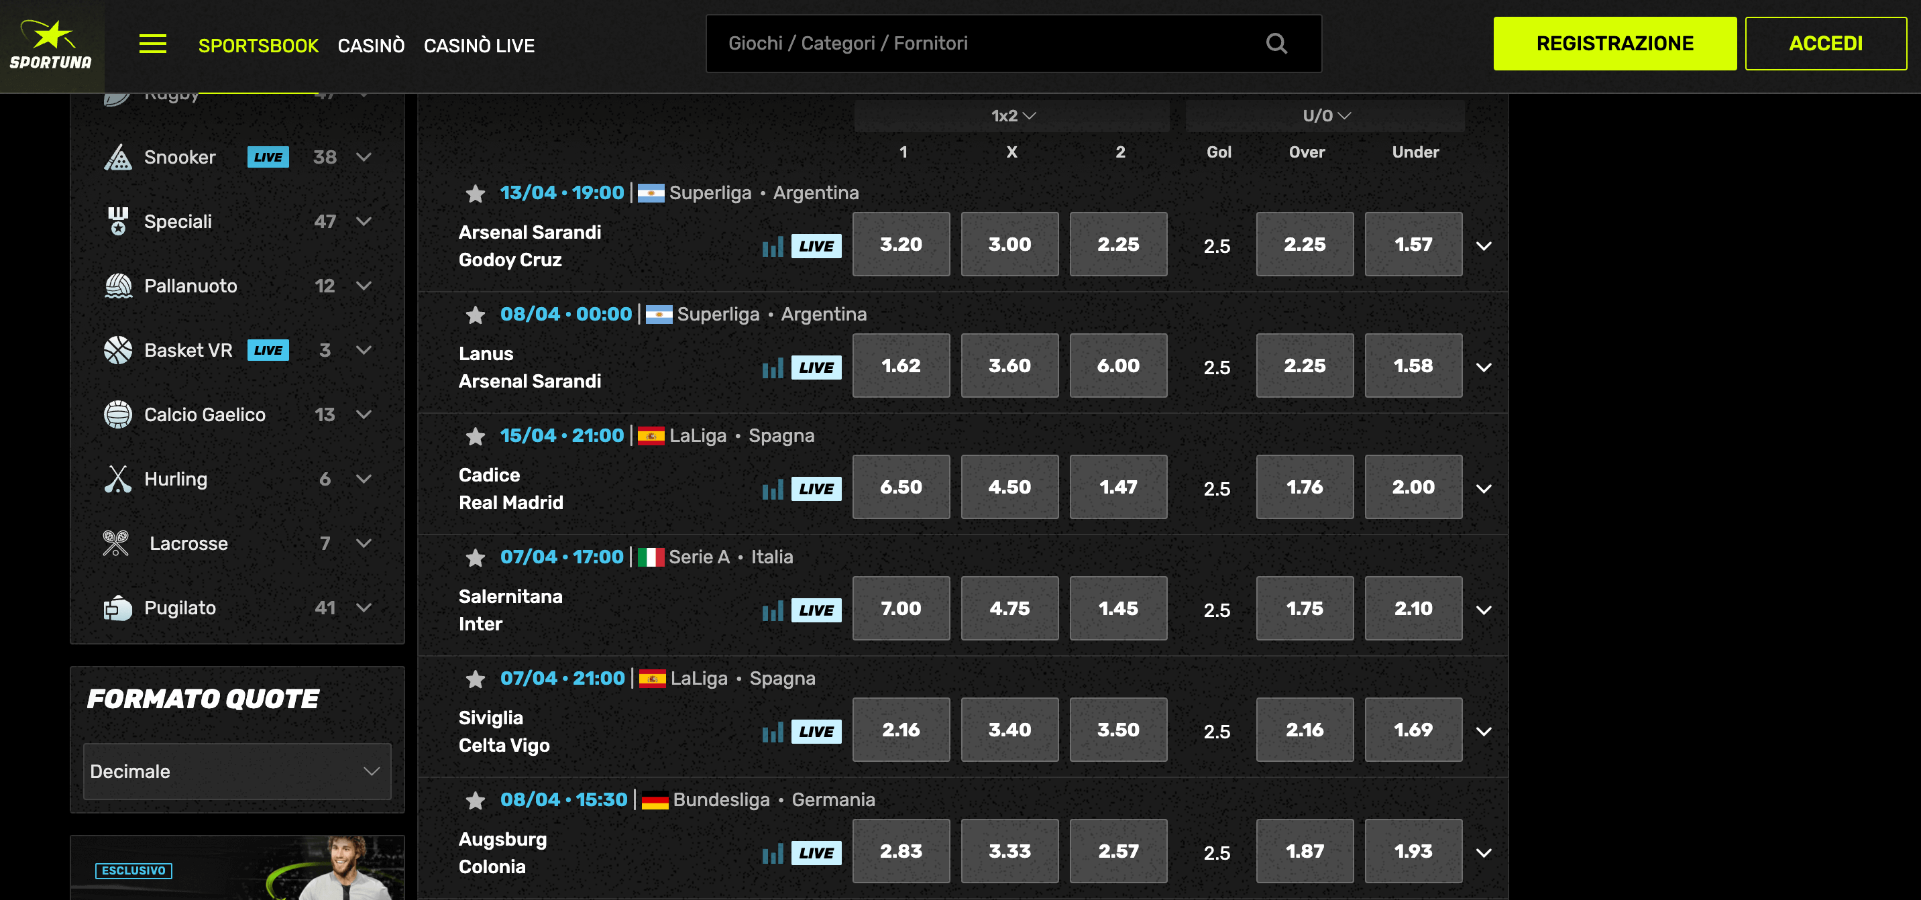Bet on Real Madrid win at 1.47

coord(1118,487)
